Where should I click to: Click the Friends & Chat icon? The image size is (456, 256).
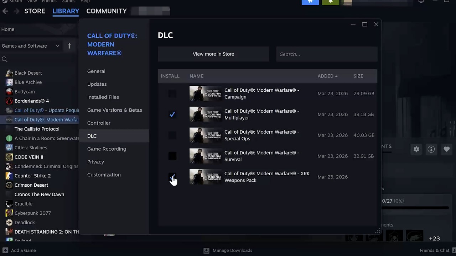click(x=454, y=250)
